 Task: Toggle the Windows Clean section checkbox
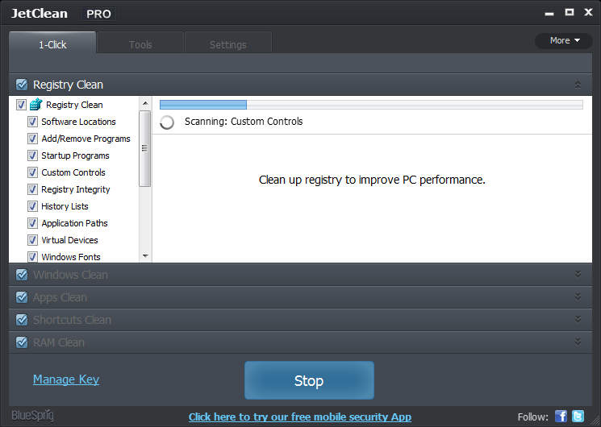coord(22,275)
